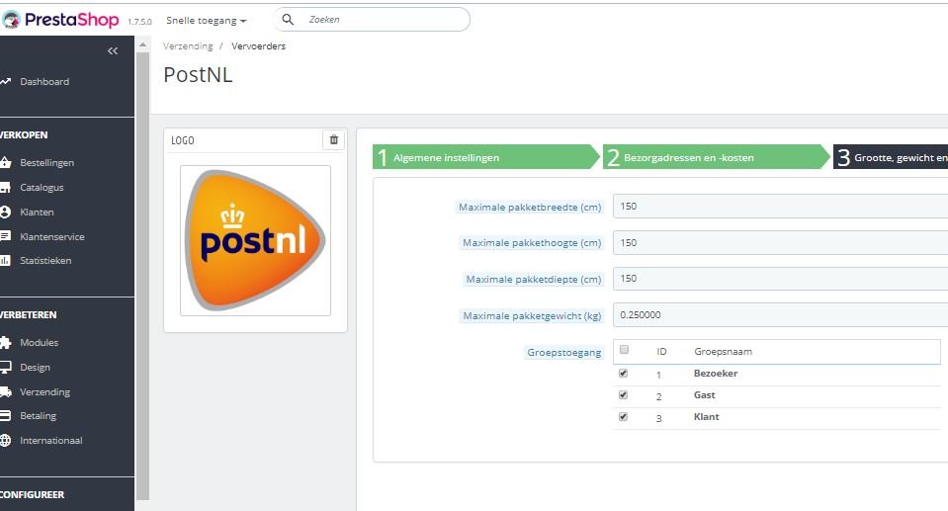This screenshot has height=511, width=948.
Task: Click the Bezoeker group name
Action: tap(716, 374)
